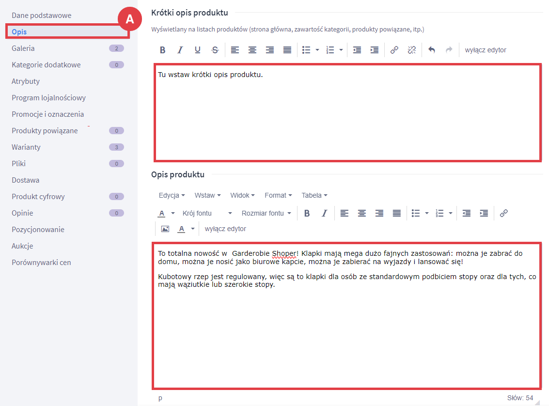Open numbered list dropdown in product description toolbar

[451, 213]
